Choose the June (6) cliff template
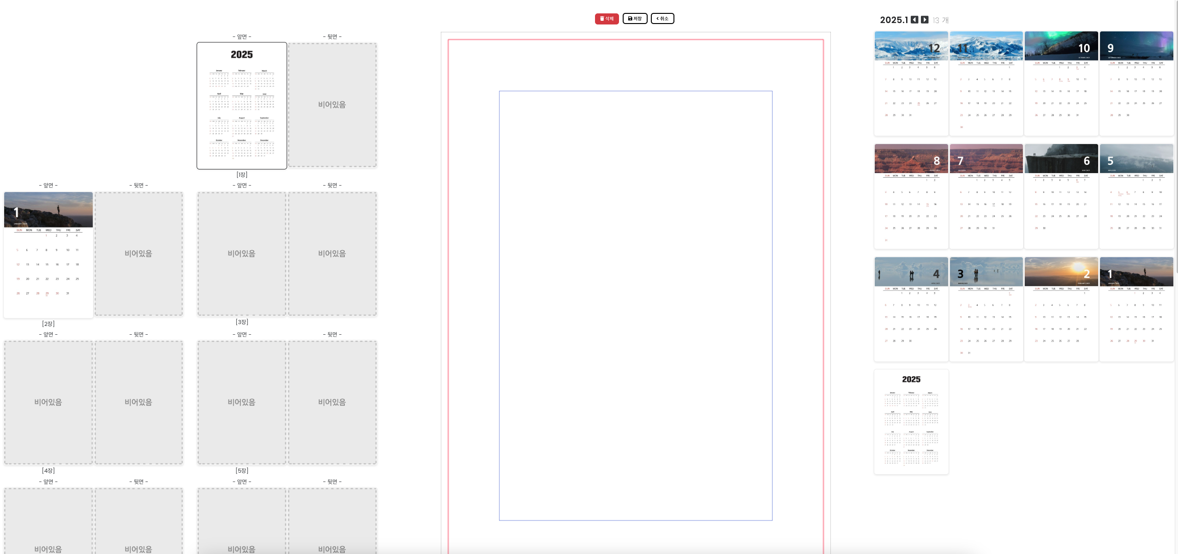The image size is (1178, 554). [x=1061, y=196]
